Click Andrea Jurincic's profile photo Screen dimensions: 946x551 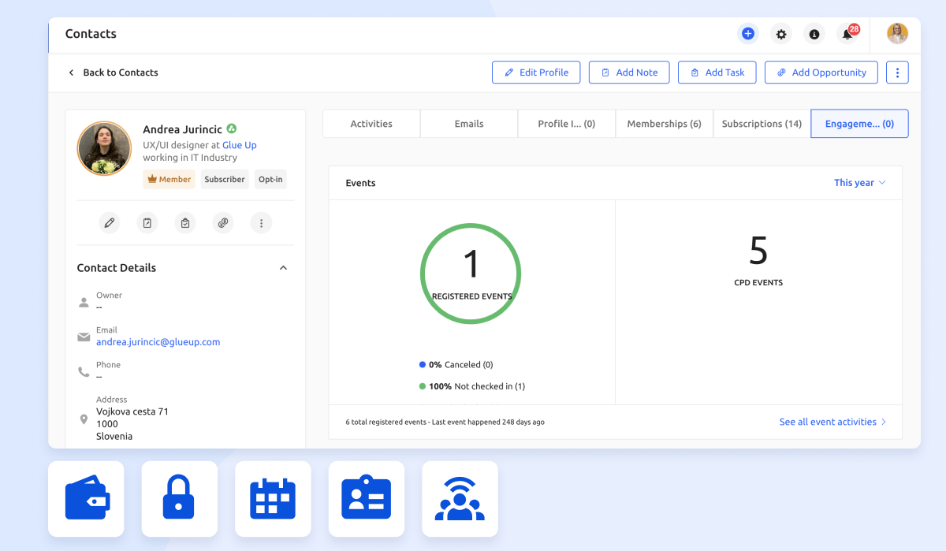(104, 148)
